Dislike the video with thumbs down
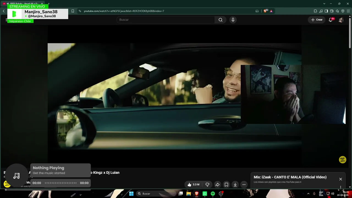 tap(207, 185)
